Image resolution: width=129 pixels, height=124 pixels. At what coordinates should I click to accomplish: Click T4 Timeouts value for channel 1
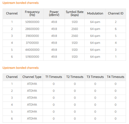pos(115,84)
